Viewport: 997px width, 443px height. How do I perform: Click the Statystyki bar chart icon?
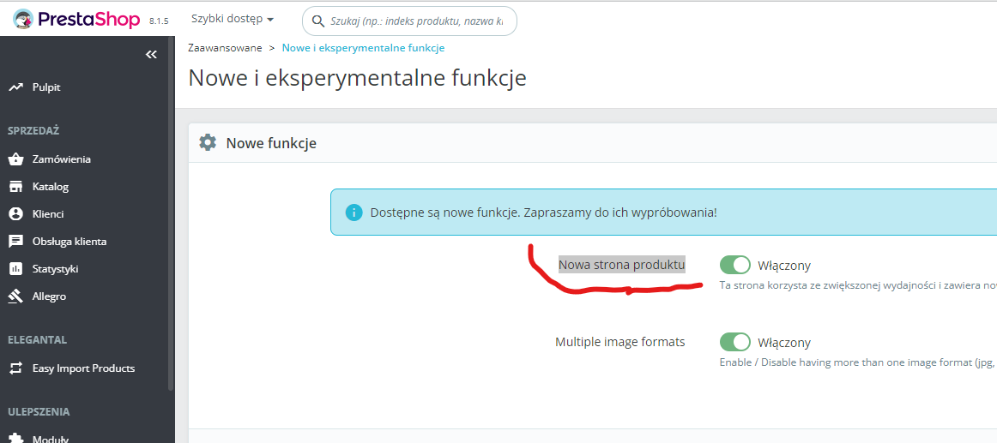pyautogui.click(x=16, y=269)
